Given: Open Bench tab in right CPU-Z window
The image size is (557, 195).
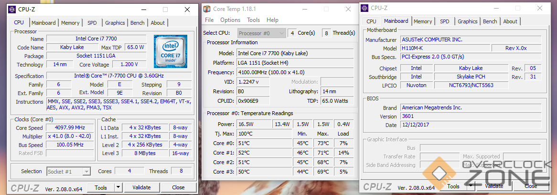Looking at the screenshot, I should click(490, 21).
